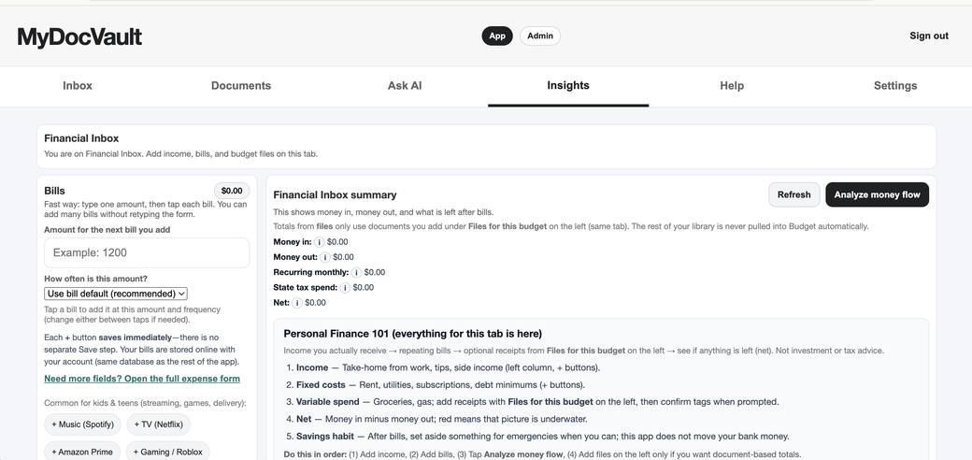Open the 'How often is this amount' dropdown
The width and height of the screenshot is (972, 460).
[x=115, y=294]
